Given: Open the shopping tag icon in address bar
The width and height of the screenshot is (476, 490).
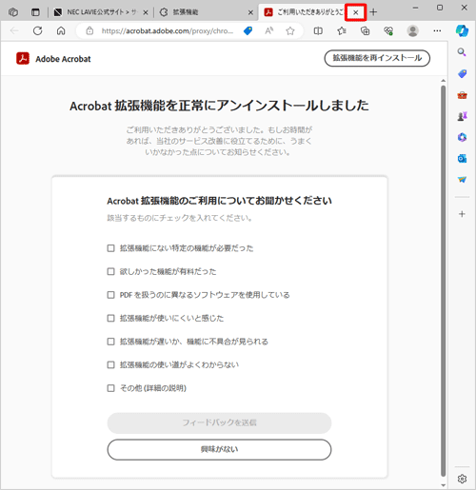Looking at the screenshot, I should (x=248, y=30).
